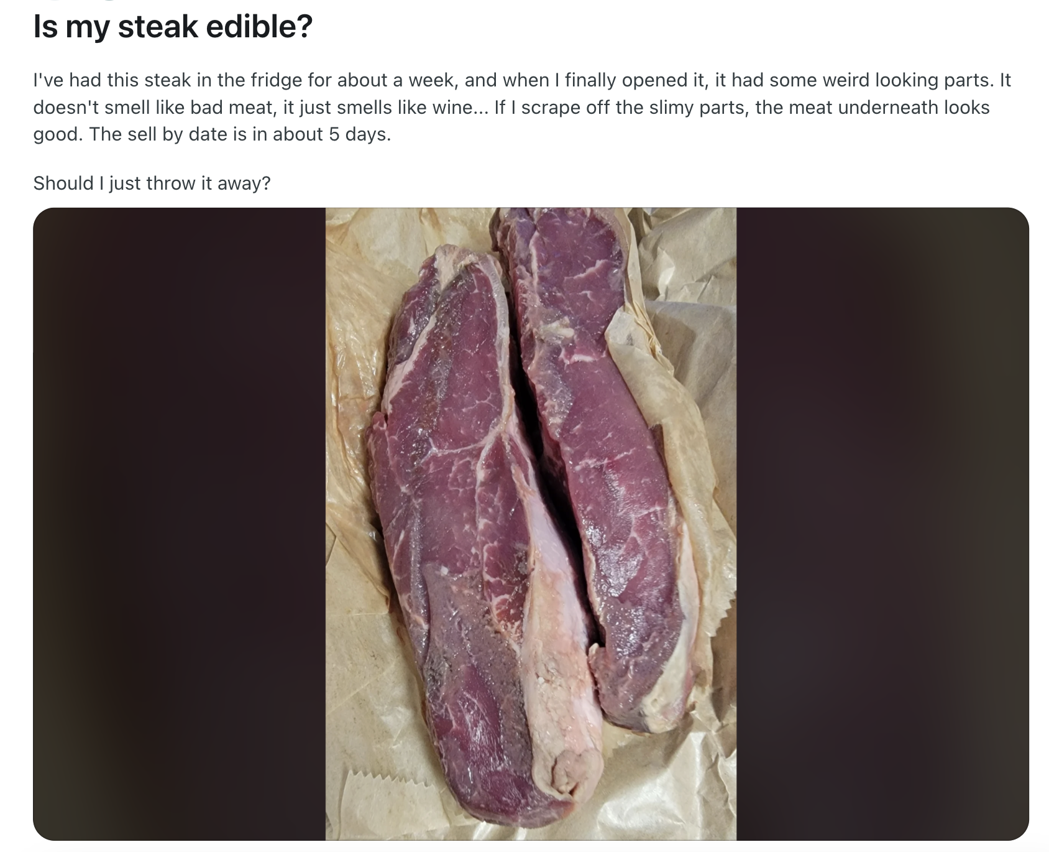Click the dark blurred panel left of the photo
Image resolution: width=1049 pixels, height=852 pixels.
[180, 524]
